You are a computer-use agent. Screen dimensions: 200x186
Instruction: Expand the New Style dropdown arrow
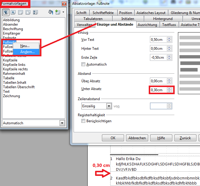point(63,13)
